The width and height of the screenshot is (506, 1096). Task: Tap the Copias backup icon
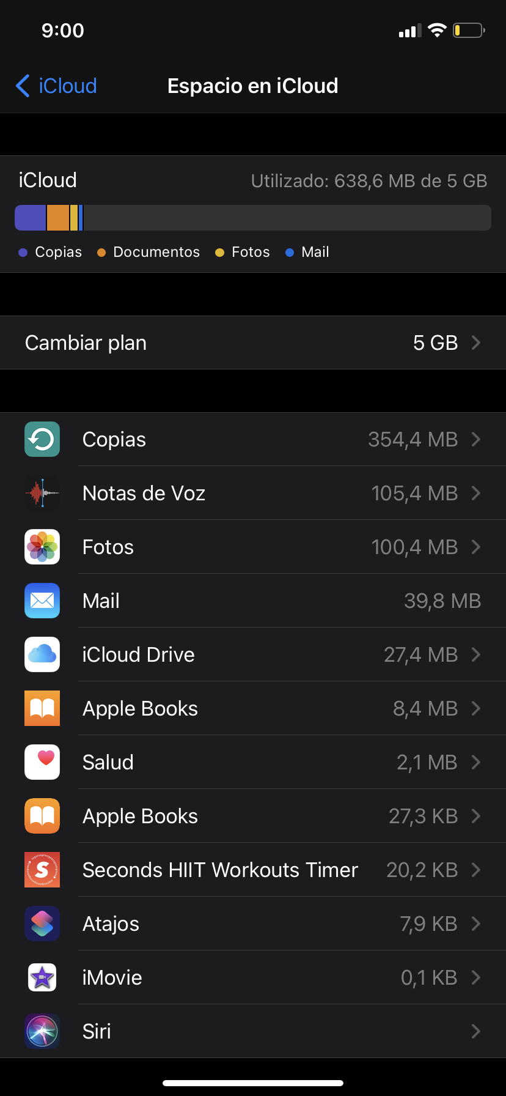(42, 439)
